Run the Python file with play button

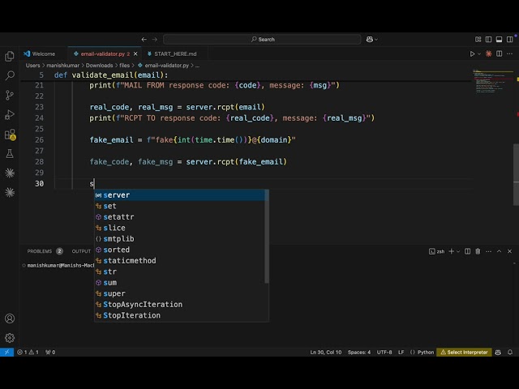click(x=472, y=54)
